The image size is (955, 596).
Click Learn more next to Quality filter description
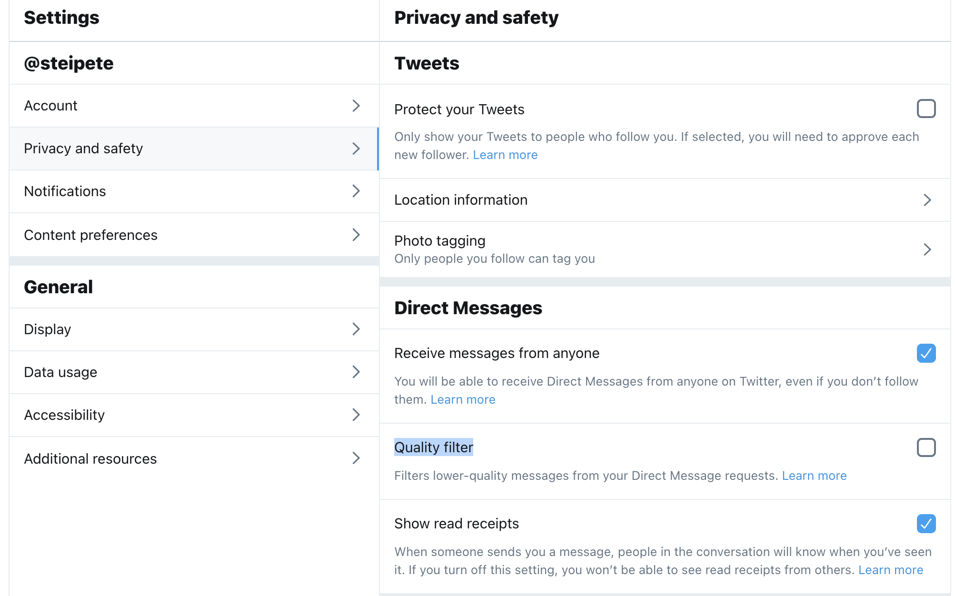pos(815,476)
